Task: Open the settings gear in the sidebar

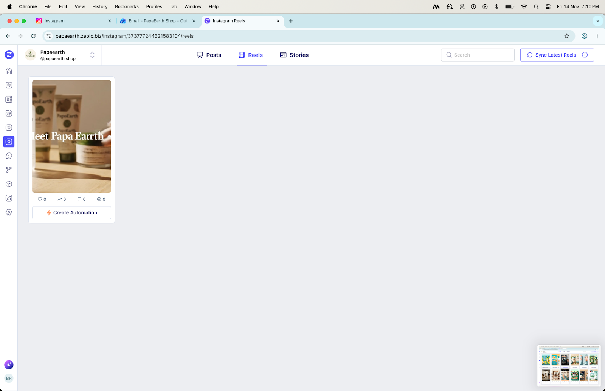Action: point(9,212)
